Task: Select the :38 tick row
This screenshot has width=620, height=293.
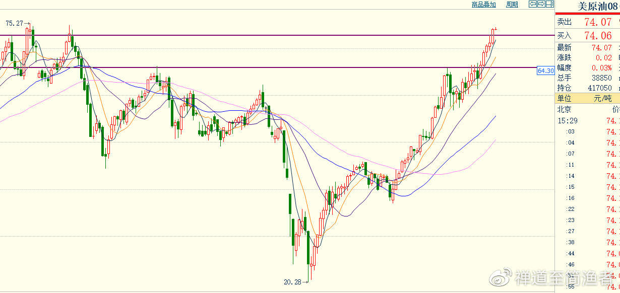Action: [588, 243]
